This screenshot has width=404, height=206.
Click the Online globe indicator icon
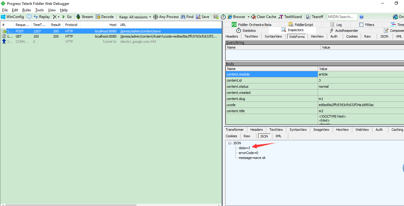tap(395, 17)
